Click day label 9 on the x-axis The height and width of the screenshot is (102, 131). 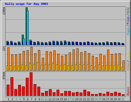39,99
